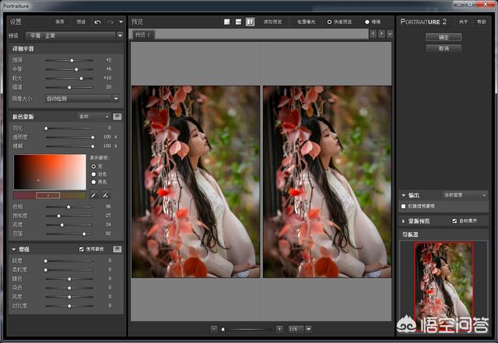
Task: Click the 取消 cancel button
Action: [x=444, y=48]
